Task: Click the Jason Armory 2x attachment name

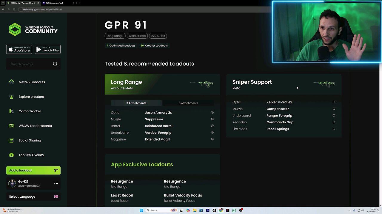Action: point(158,112)
